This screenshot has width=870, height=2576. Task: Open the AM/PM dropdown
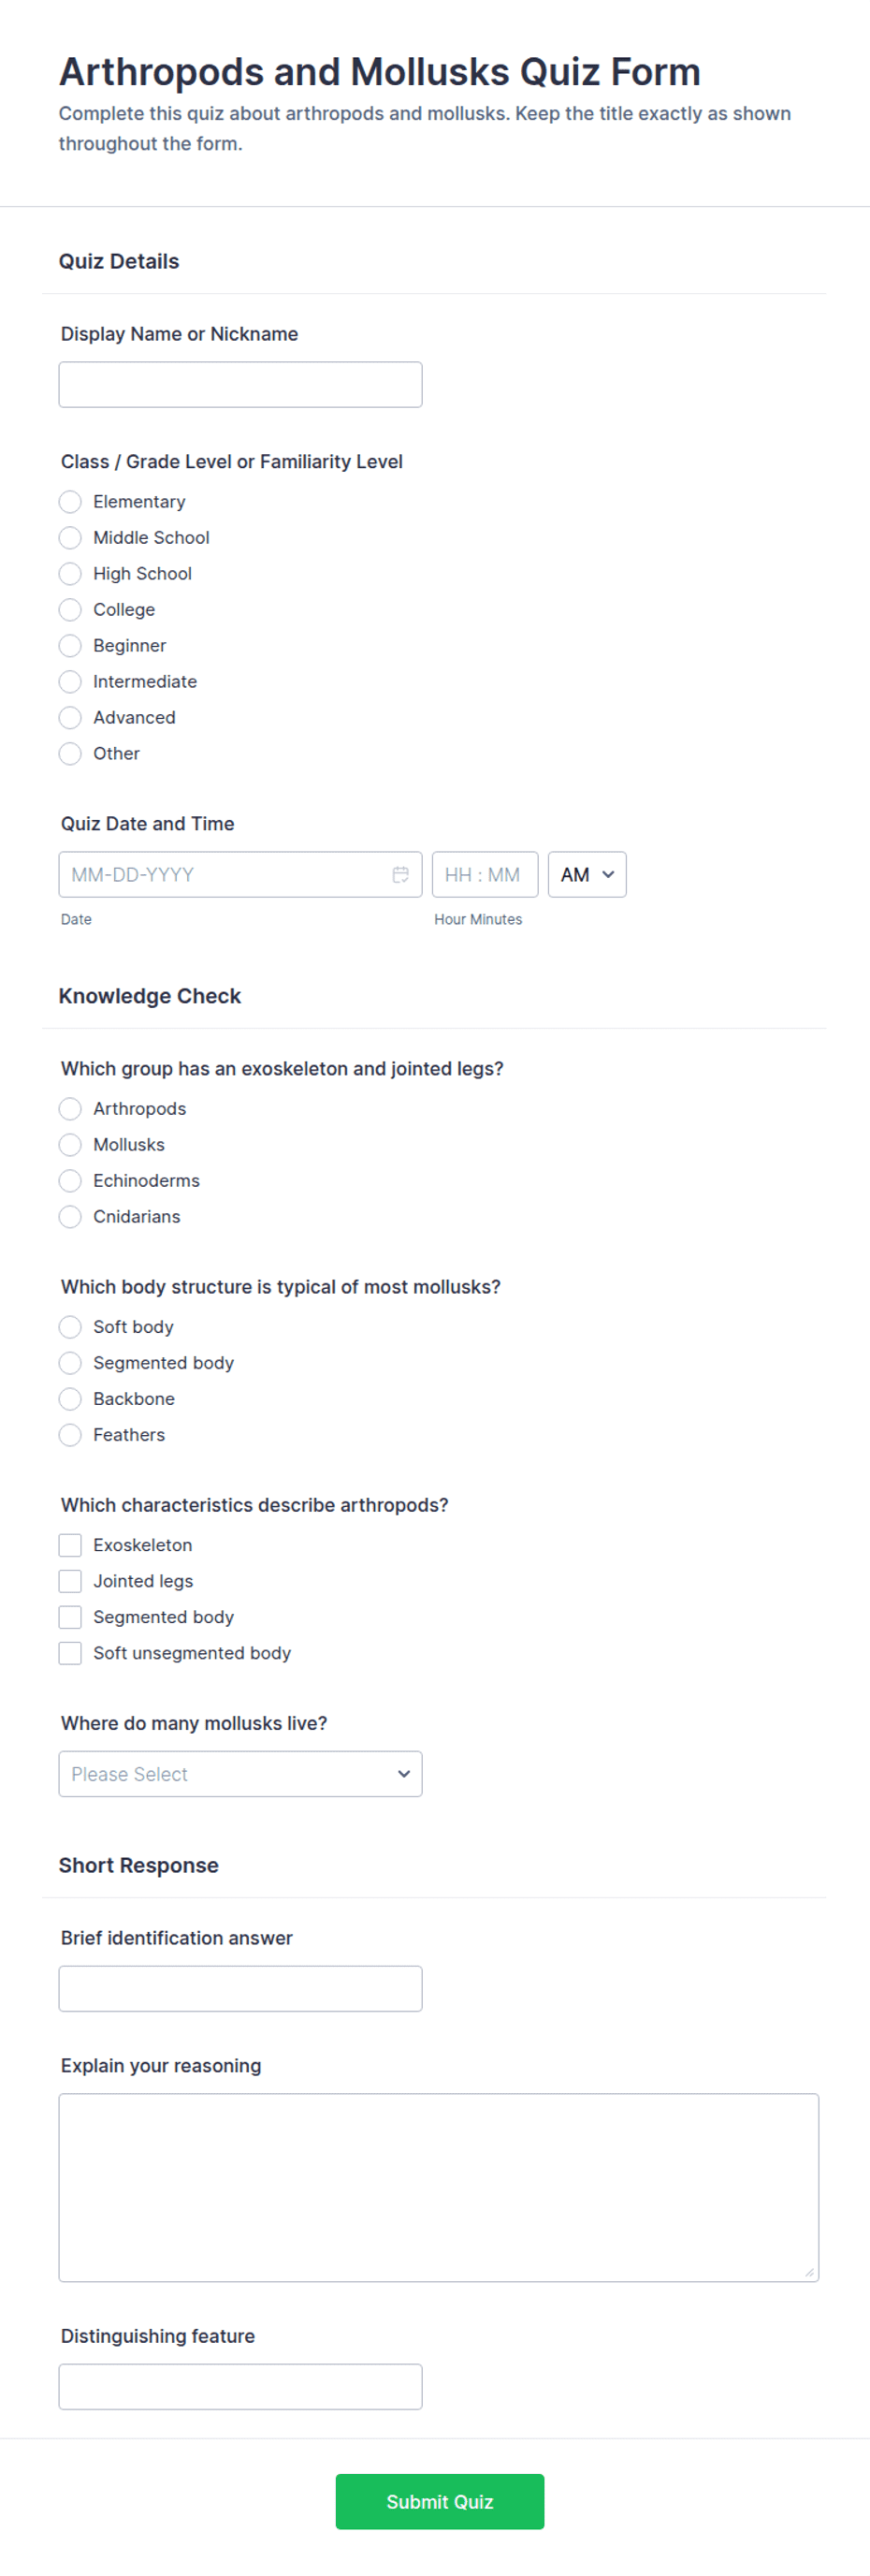coord(587,874)
